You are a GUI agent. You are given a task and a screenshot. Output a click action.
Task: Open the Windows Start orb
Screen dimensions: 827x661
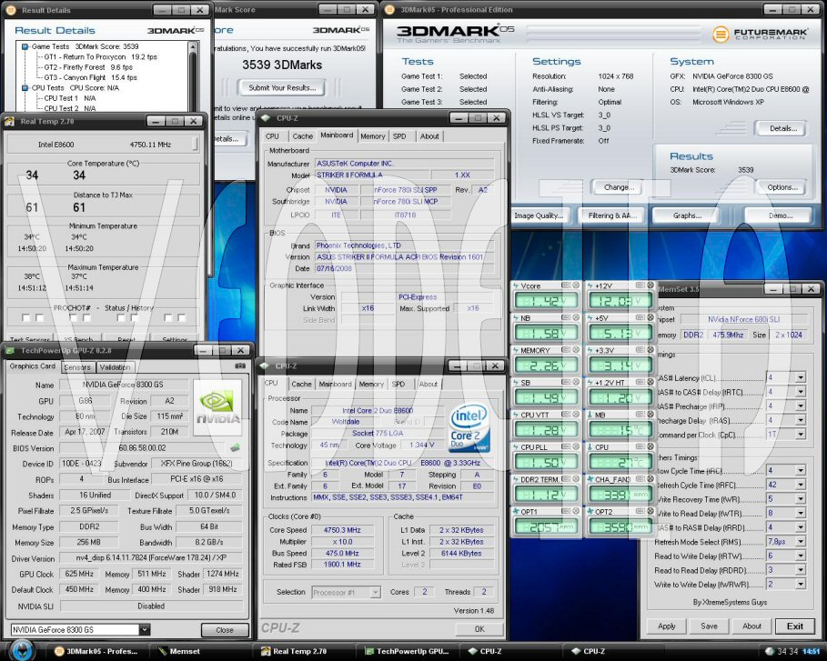(21, 650)
